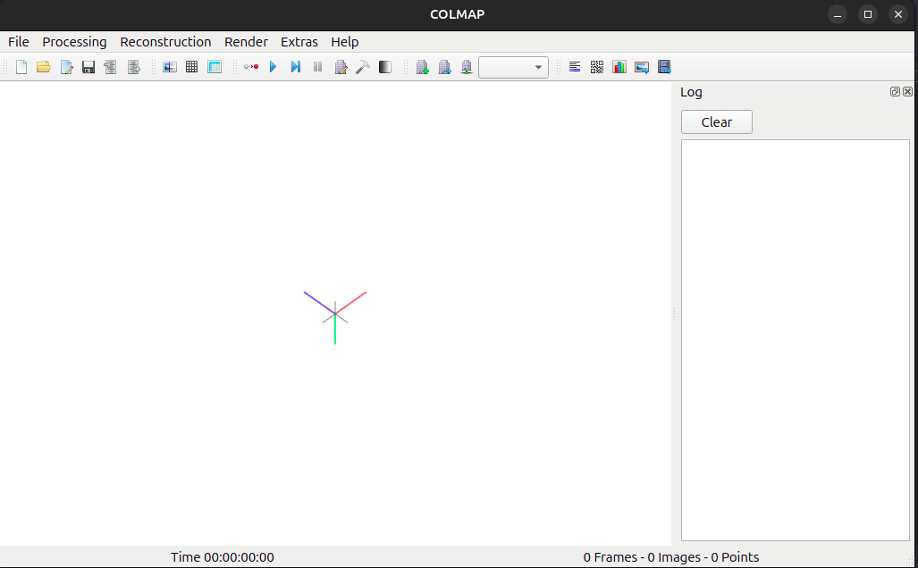This screenshot has height=568, width=918.
Task: Grab movie using the film-strip icon
Action: [664, 67]
